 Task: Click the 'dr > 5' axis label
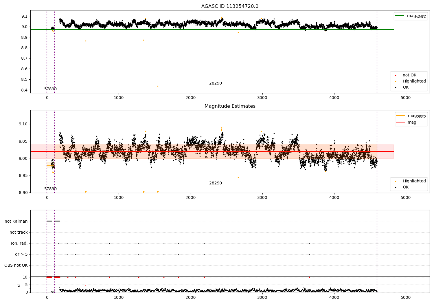click(21, 254)
